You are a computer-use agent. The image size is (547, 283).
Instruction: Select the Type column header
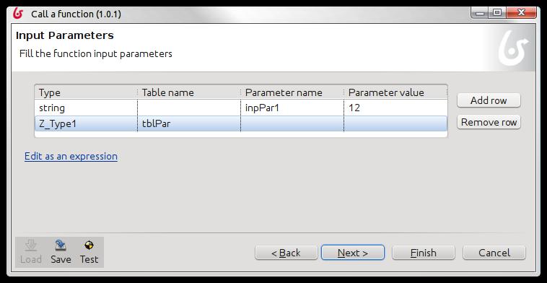(86, 92)
